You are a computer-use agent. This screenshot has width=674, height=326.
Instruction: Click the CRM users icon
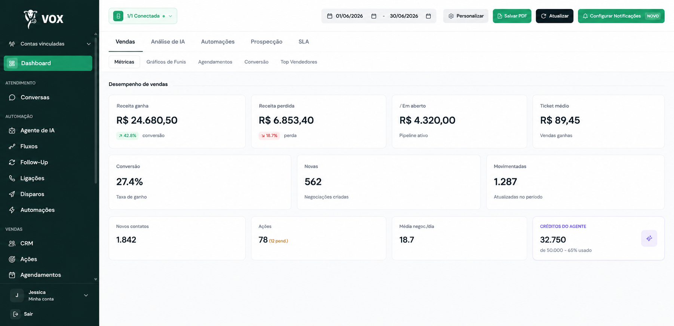click(x=12, y=243)
